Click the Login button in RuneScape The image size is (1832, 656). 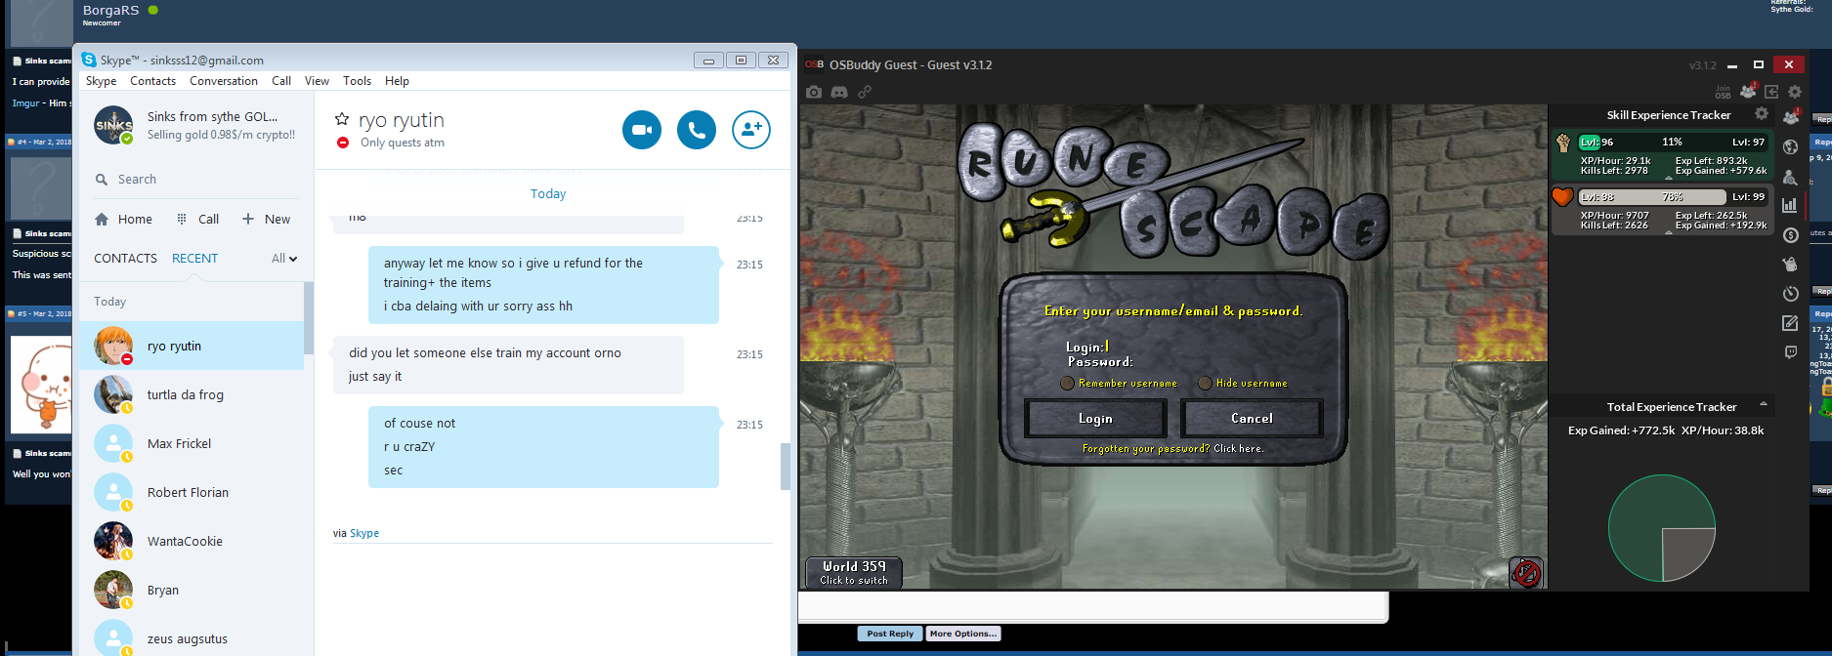pos(1095,418)
